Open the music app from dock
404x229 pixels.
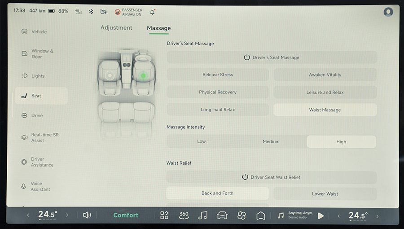[x=203, y=216]
